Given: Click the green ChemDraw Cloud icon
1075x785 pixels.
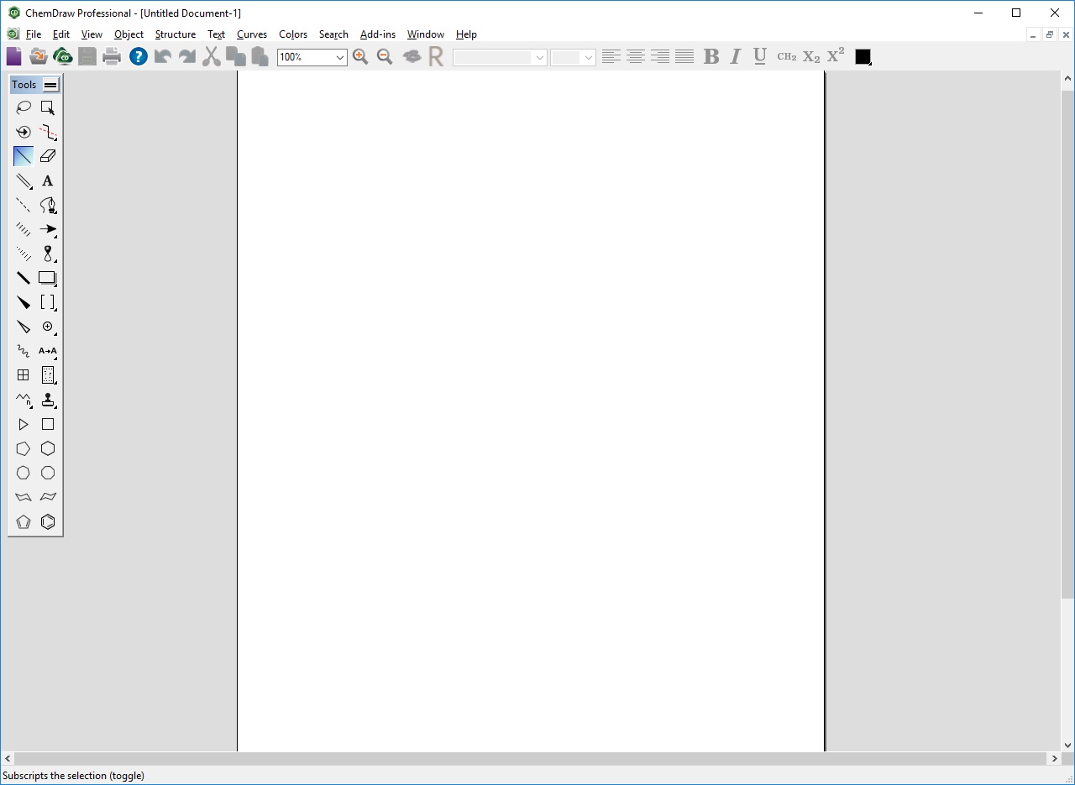Looking at the screenshot, I should tap(62, 56).
